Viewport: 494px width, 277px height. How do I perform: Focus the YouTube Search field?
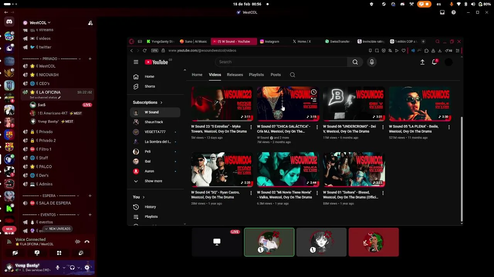(x=281, y=62)
